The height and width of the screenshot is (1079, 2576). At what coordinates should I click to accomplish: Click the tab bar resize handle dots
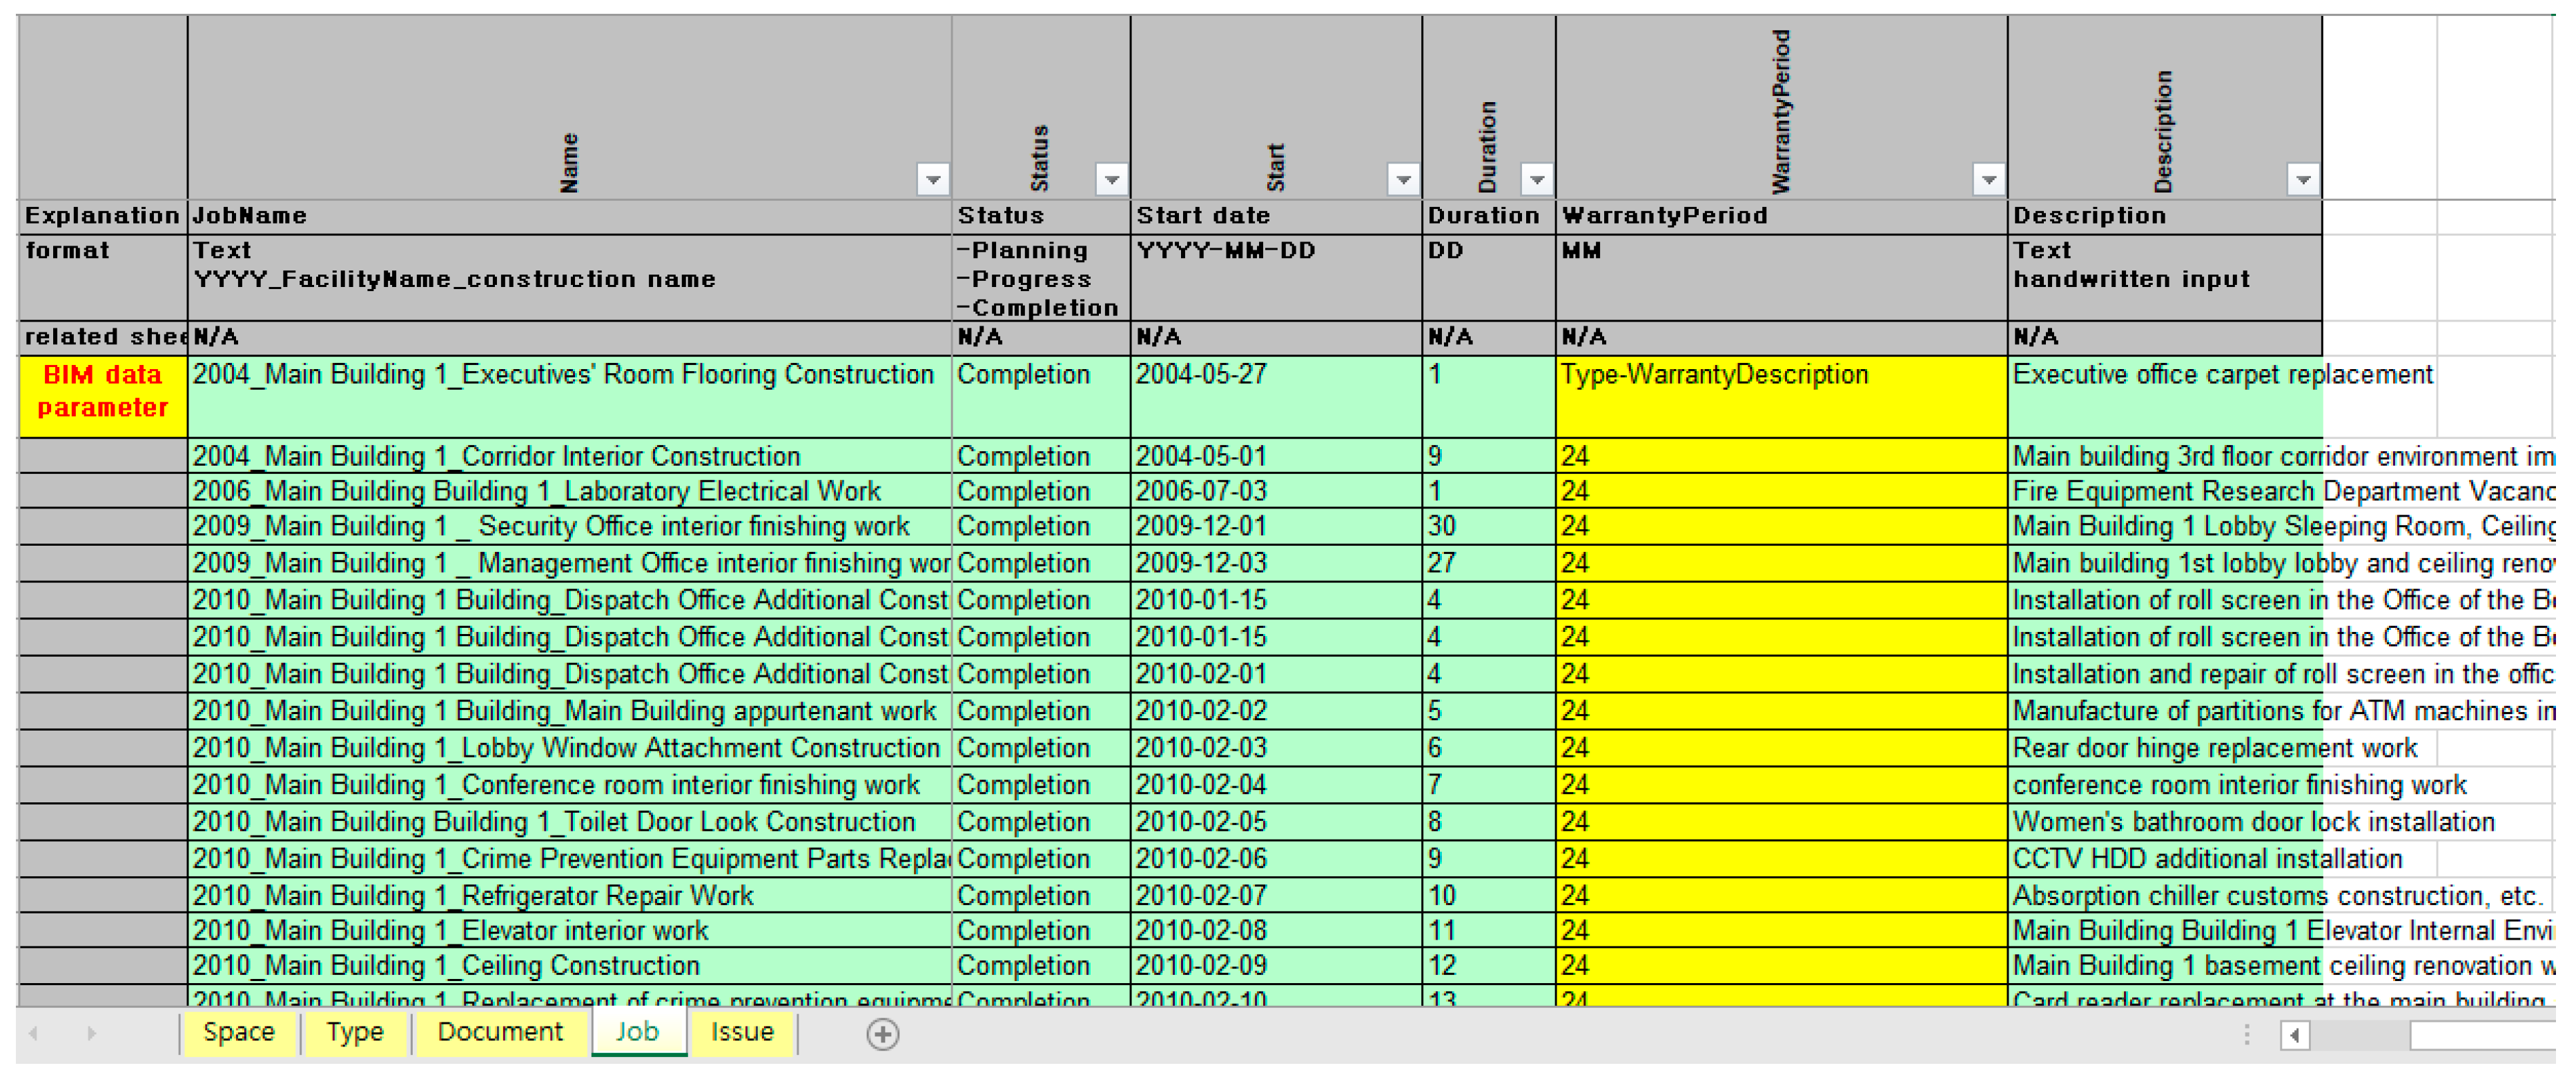coord(2247,1035)
